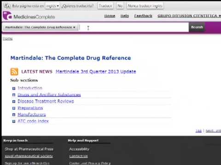
Task: Expand the Drugs and Ancillary Substances plus icon
Action: coord(14,95)
